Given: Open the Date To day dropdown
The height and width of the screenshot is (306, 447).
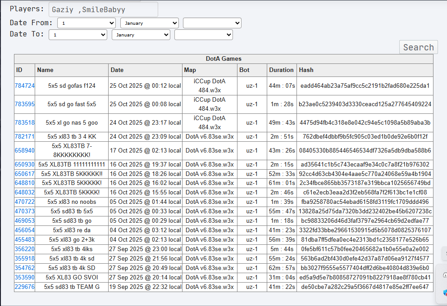Looking at the screenshot, I should (x=78, y=35).
